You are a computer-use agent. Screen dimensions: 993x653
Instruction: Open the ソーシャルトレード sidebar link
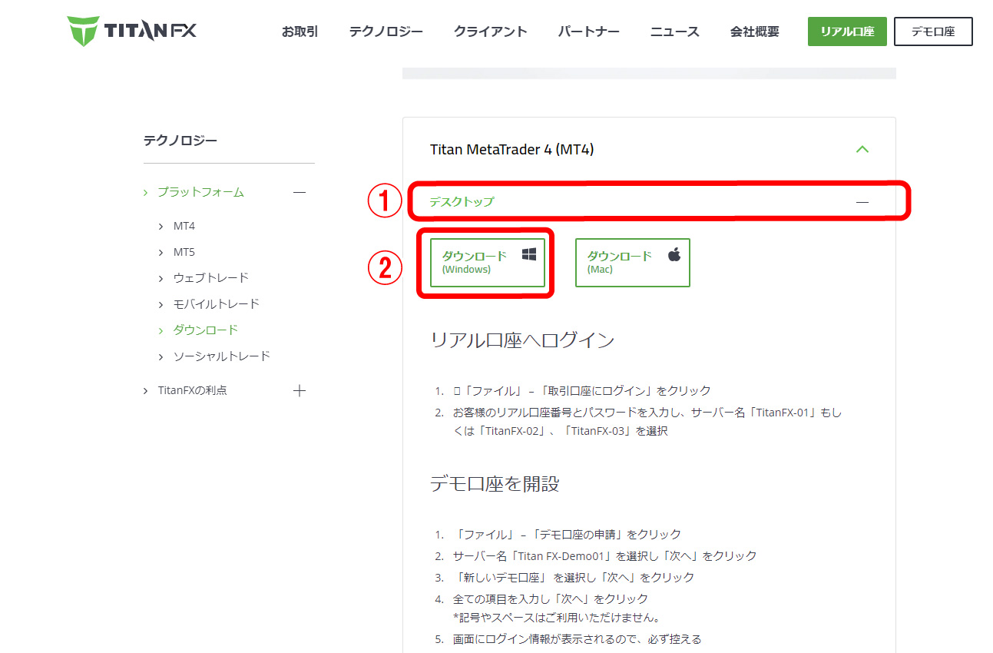click(x=222, y=356)
